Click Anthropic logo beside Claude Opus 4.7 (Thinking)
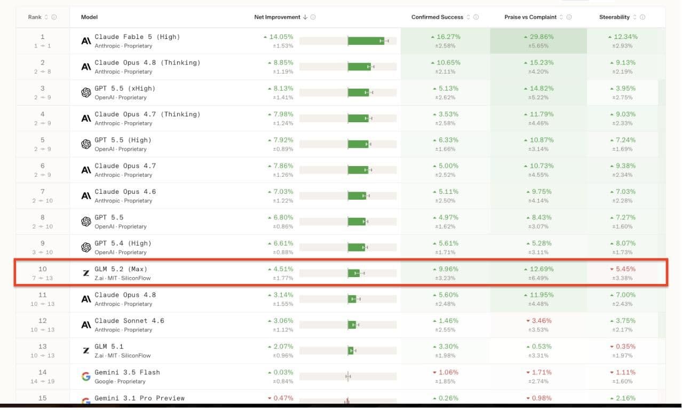Viewport: 682px width, 410px height. tap(86, 119)
